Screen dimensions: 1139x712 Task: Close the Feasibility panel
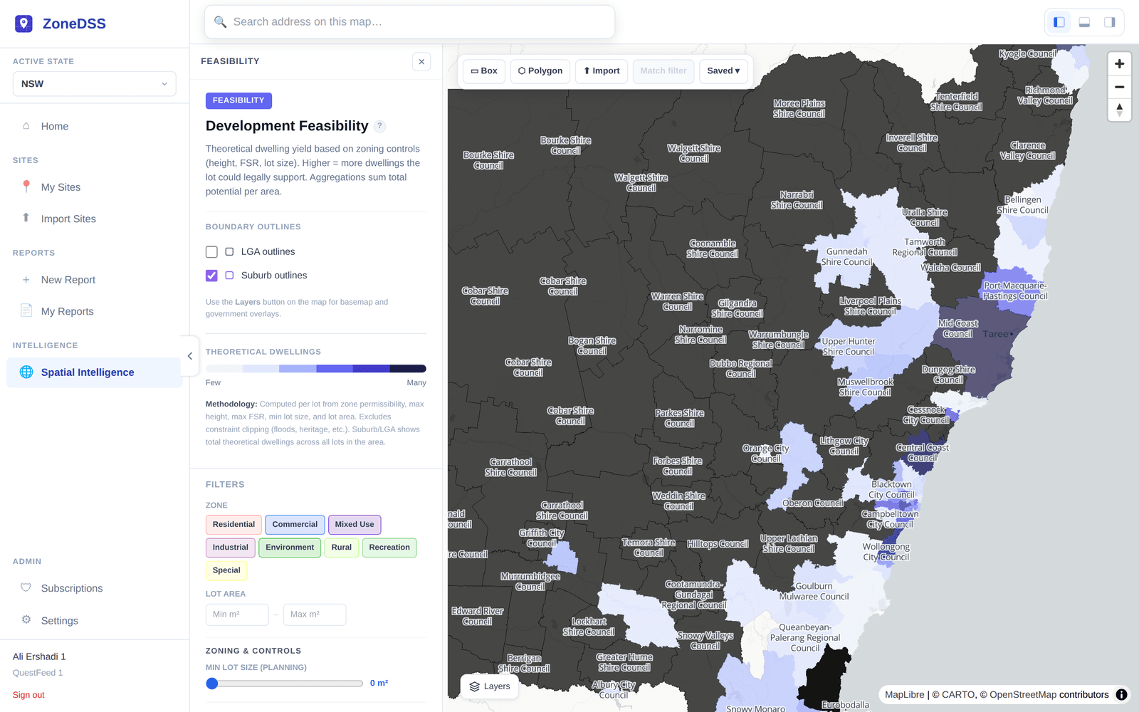tap(421, 62)
